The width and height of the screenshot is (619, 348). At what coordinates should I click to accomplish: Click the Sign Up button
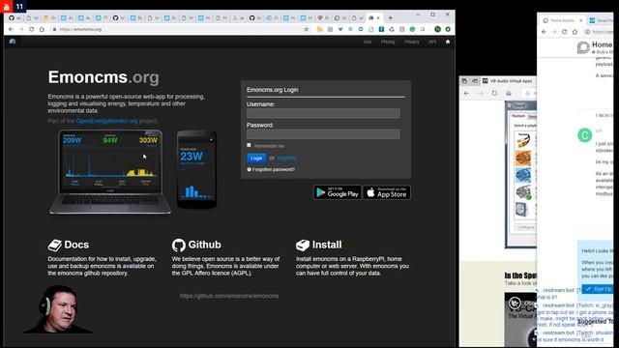coord(598,289)
